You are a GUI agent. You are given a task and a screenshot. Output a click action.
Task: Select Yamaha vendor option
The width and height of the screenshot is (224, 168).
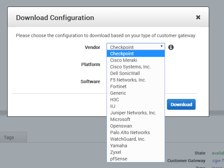pyautogui.click(x=136, y=146)
